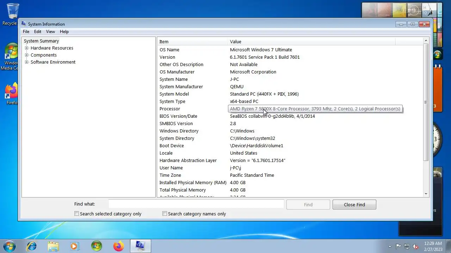Click the Close Find button
The height and width of the screenshot is (253, 451).
pyautogui.click(x=354, y=205)
